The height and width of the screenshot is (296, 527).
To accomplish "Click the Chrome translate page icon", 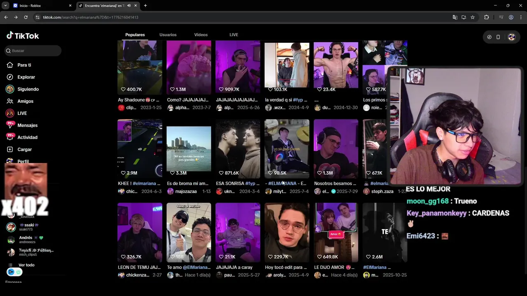I will [x=455, y=17].
